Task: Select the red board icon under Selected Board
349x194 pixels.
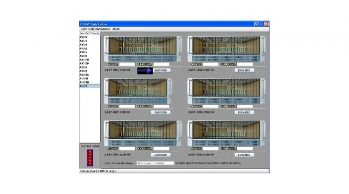Action: tap(90, 158)
